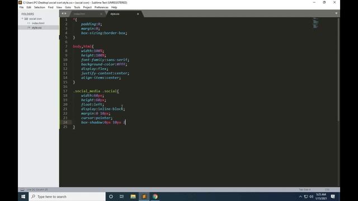Click the unsaved dot on style.css tab
Screen dimensions: 358x201
click(138, 14)
